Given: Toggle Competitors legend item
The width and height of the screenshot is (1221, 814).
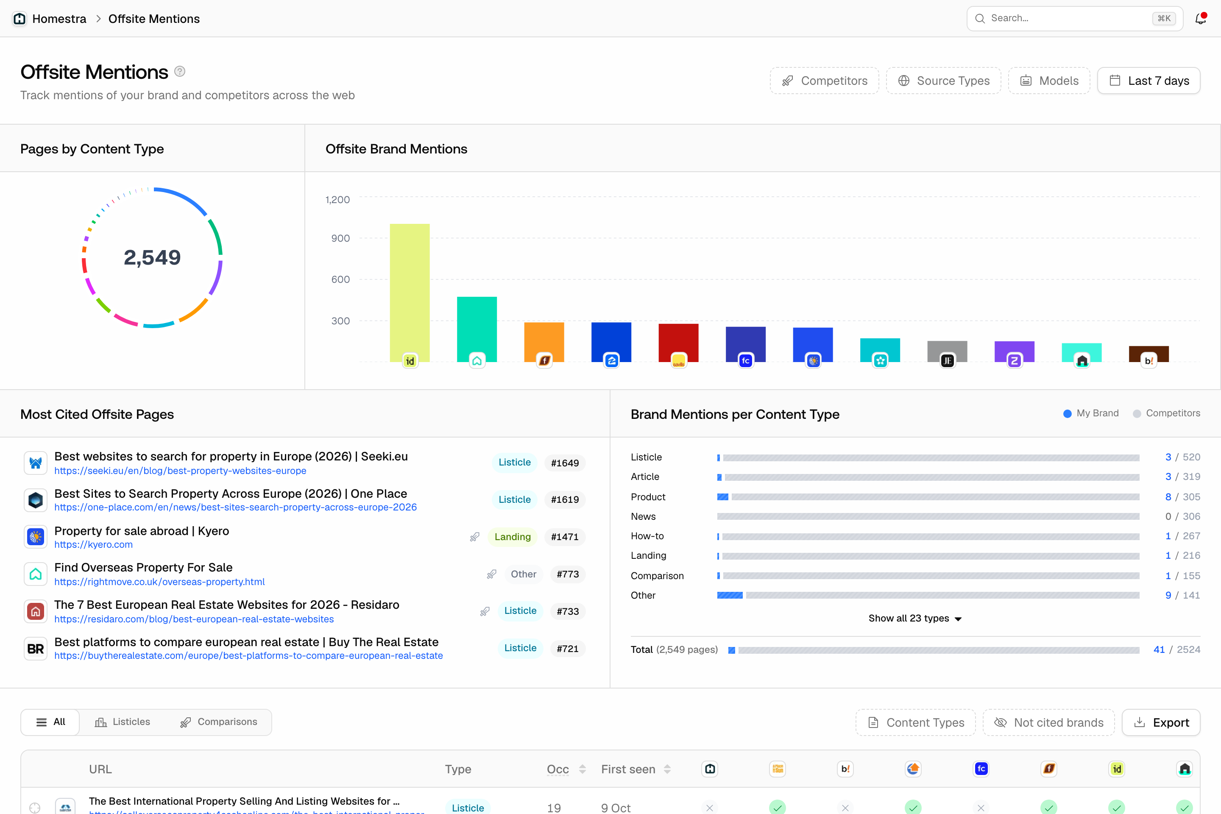Looking at the screenshot, I should [x=1166, y=413].
